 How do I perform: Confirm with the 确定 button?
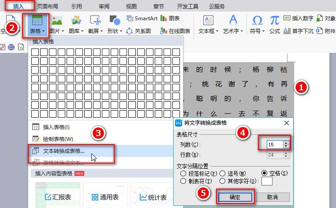click(x=235, y=197)
